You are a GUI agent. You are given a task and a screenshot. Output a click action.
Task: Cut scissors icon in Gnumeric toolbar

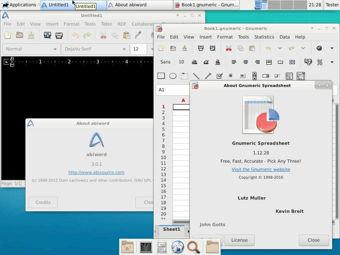tap(228, 48)
